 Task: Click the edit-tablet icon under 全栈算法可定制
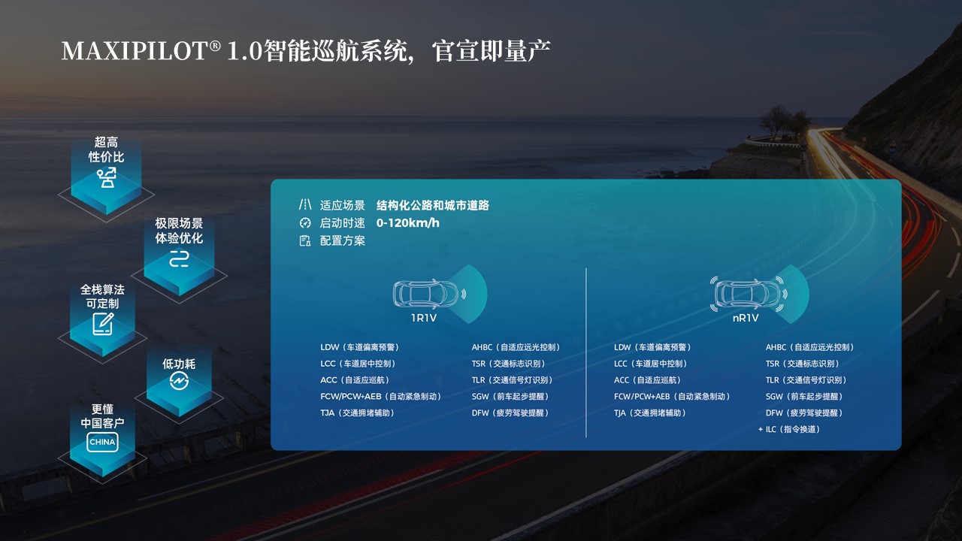pos(103,324)
